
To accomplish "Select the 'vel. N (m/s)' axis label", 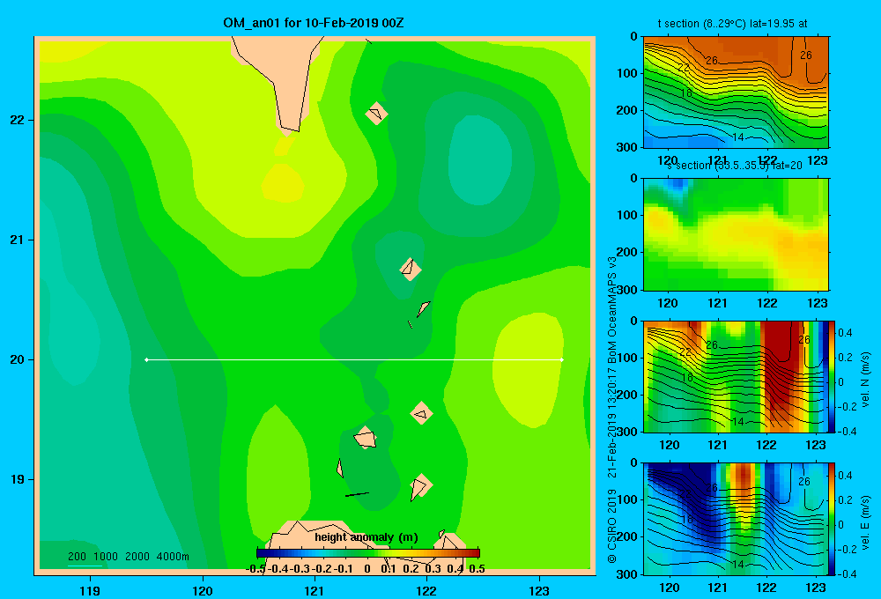I will pos(865,380).
